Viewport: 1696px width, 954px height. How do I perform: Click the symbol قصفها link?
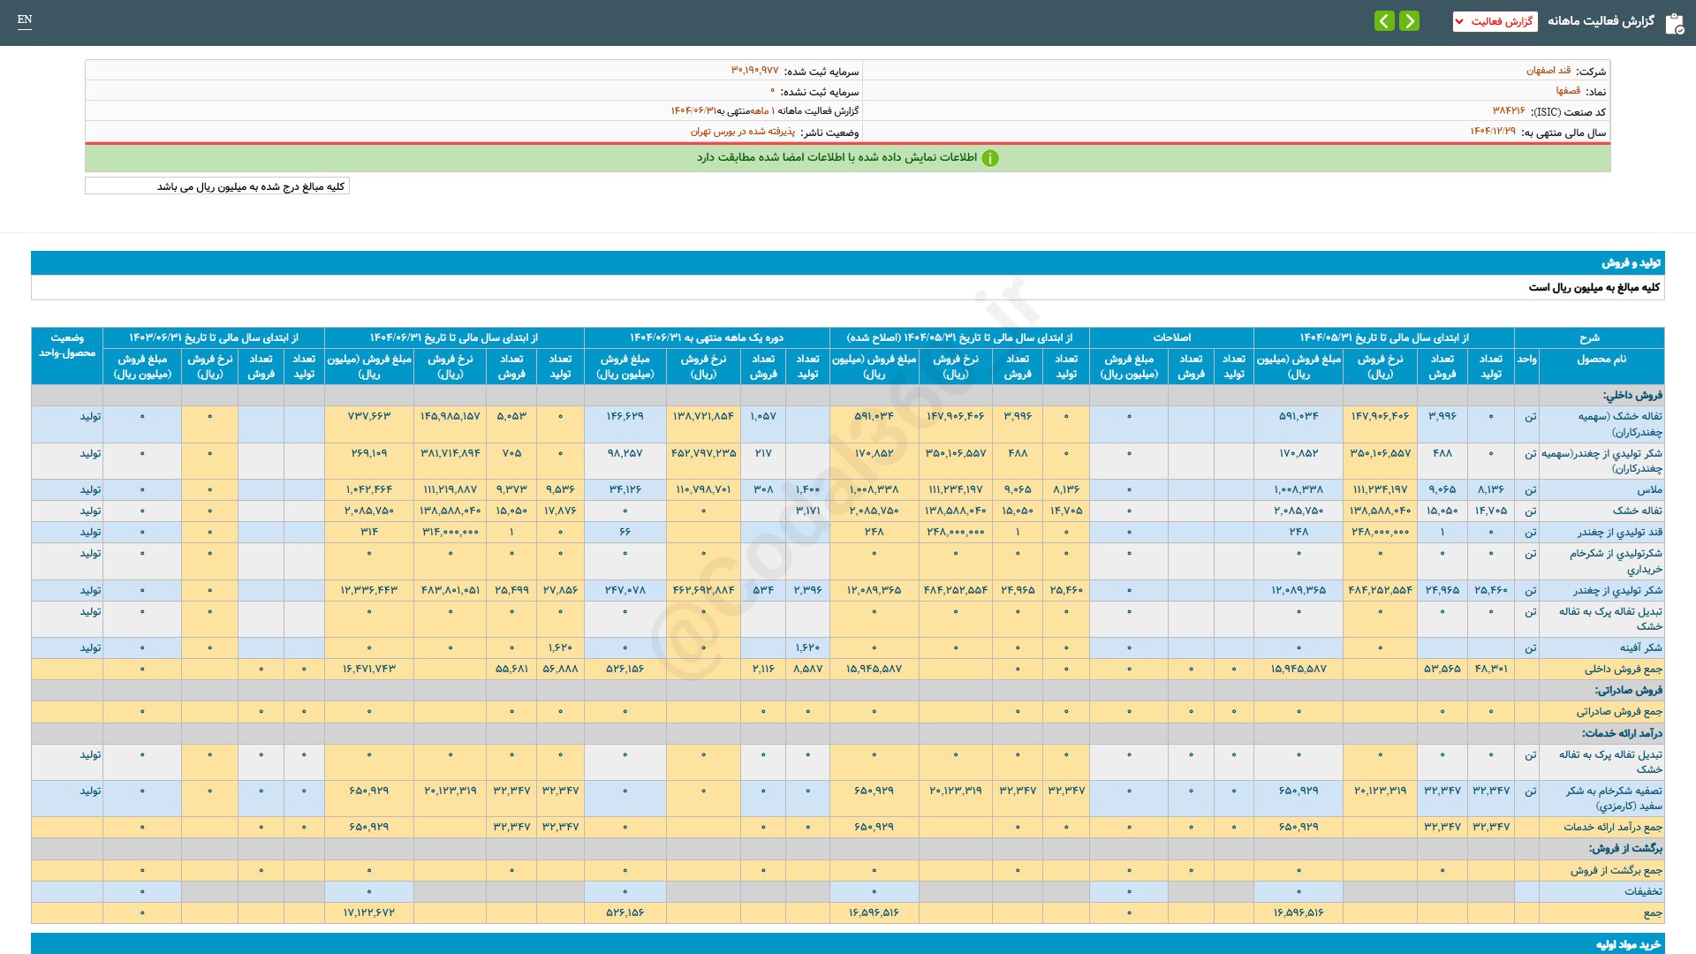pos(1568,91)
